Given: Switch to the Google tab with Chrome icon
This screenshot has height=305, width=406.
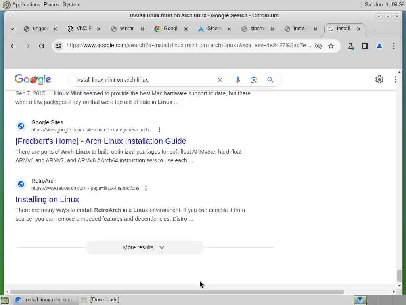Looking at the screenshot, I should coord(167,29).
